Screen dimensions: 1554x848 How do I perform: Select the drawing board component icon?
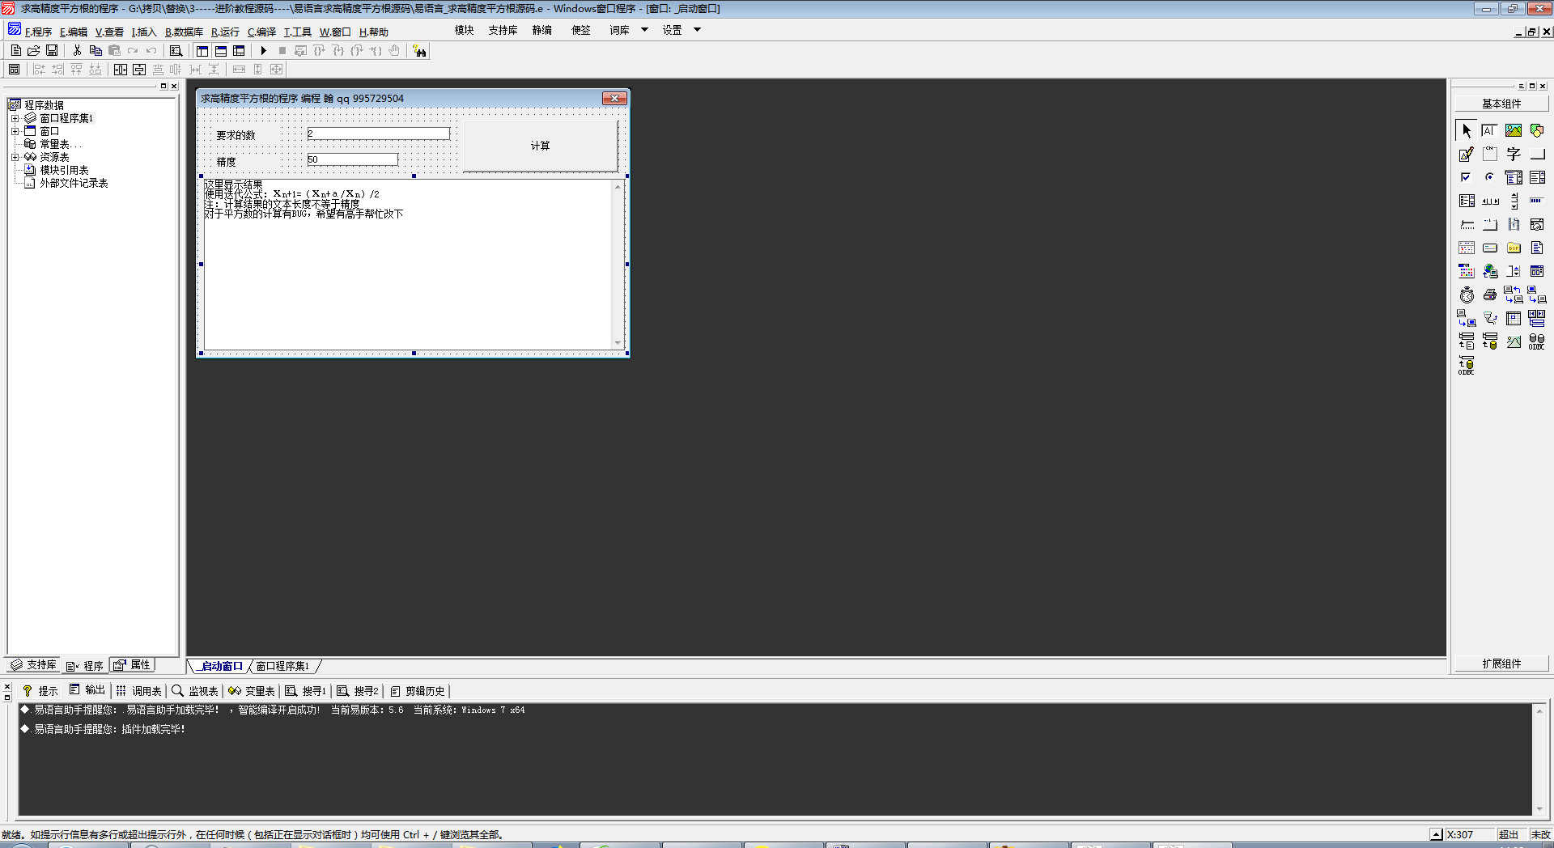pyautogui.click(x=1466, y=154)
